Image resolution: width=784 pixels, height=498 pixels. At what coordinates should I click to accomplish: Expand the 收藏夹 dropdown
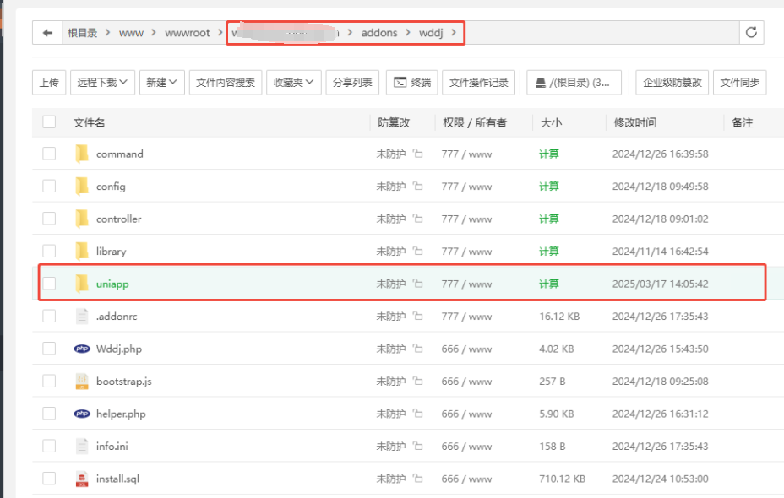click(293, 82)
